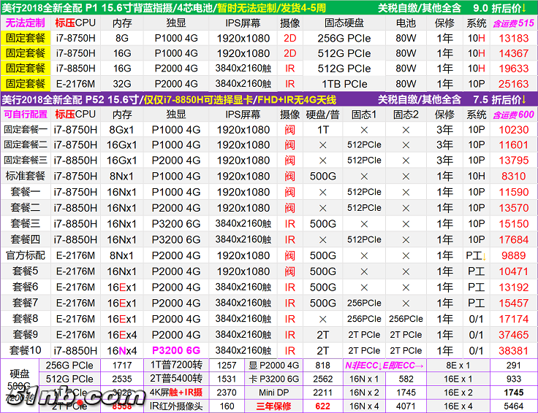Select the 官方标配 row label
The width and height of the screenshot is (538, 413).
point(26,255)
